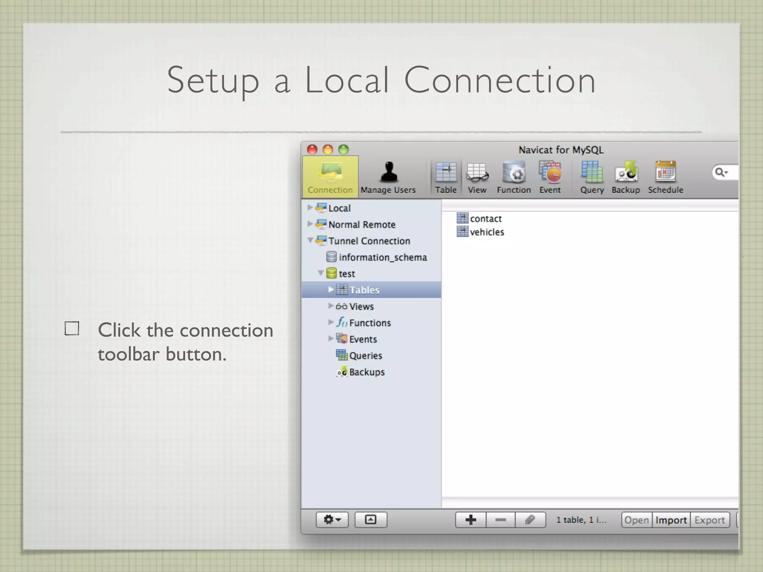Expand the Events node triangle
763x572 pixels.
(x=330, y=339)
